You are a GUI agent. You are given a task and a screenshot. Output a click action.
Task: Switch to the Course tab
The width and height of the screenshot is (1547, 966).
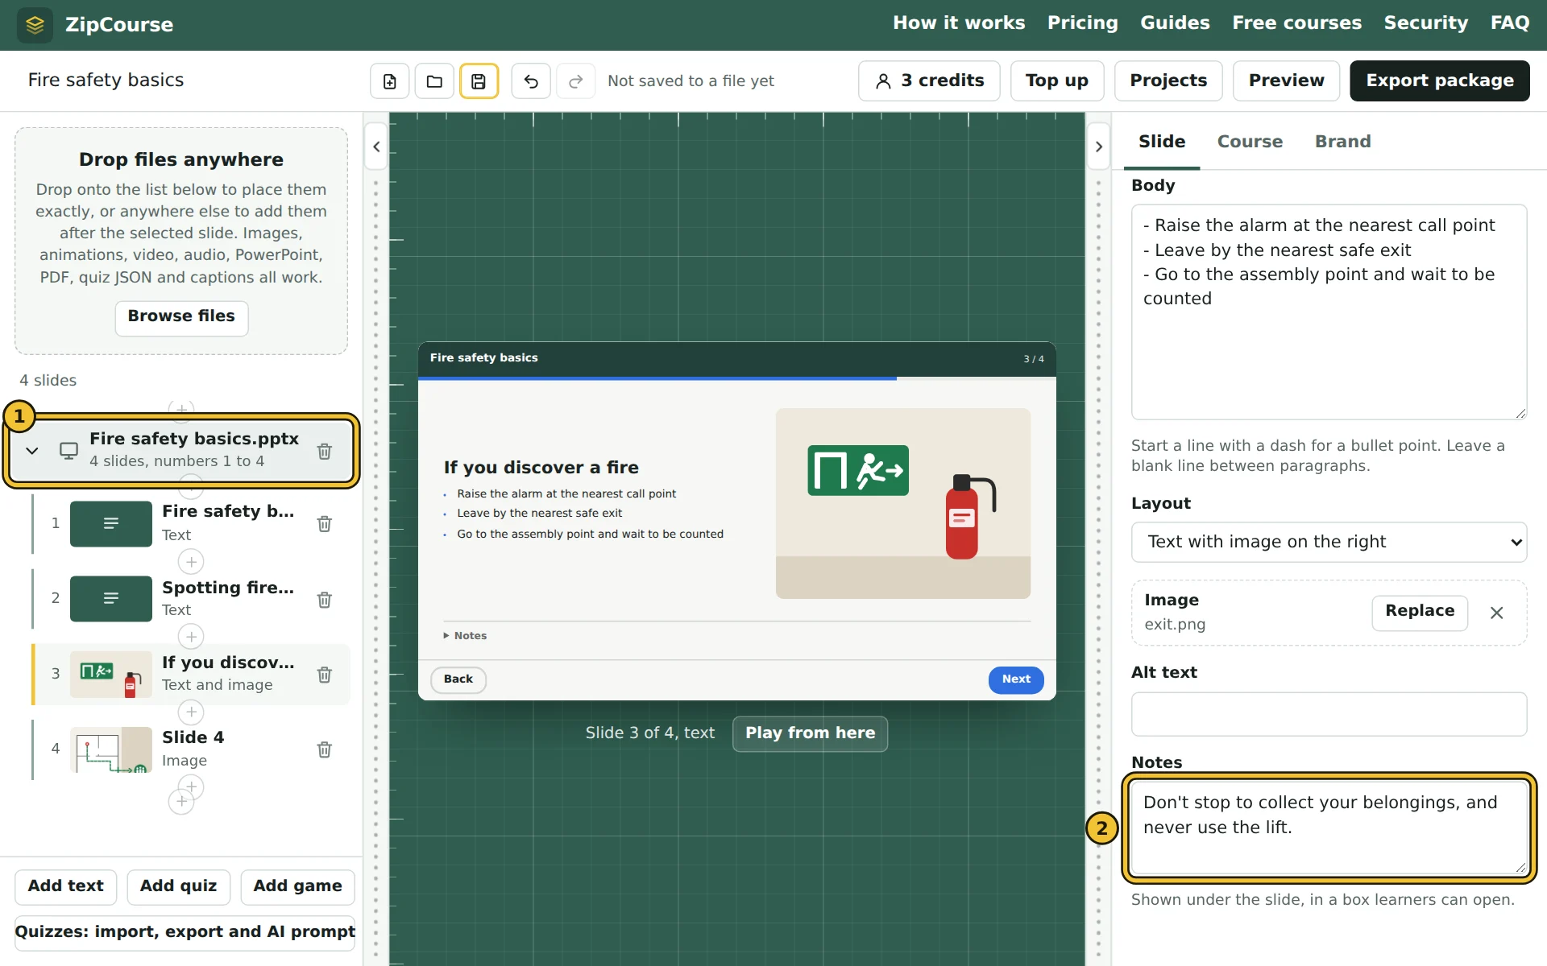point(1250,142)
